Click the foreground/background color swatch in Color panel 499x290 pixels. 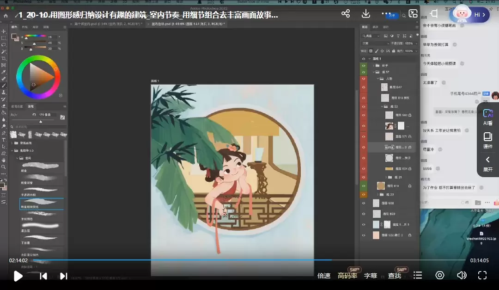click(x=15, y=37)
